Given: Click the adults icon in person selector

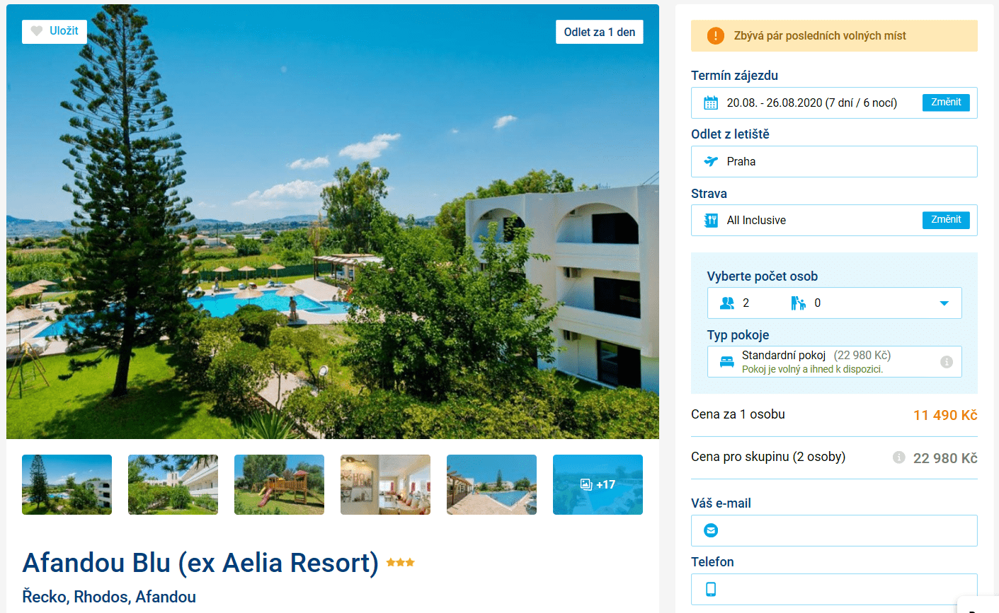Looking at the screenshot, I should coord(727,303).
